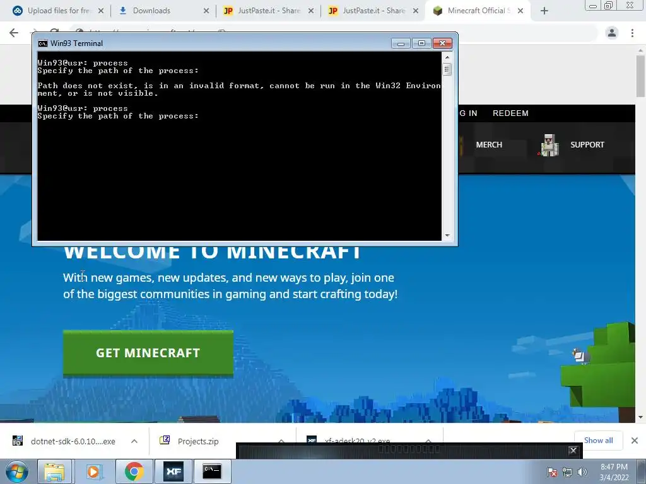
Task: Open the first JustPaste.it tab
Action: coord(268,11)
